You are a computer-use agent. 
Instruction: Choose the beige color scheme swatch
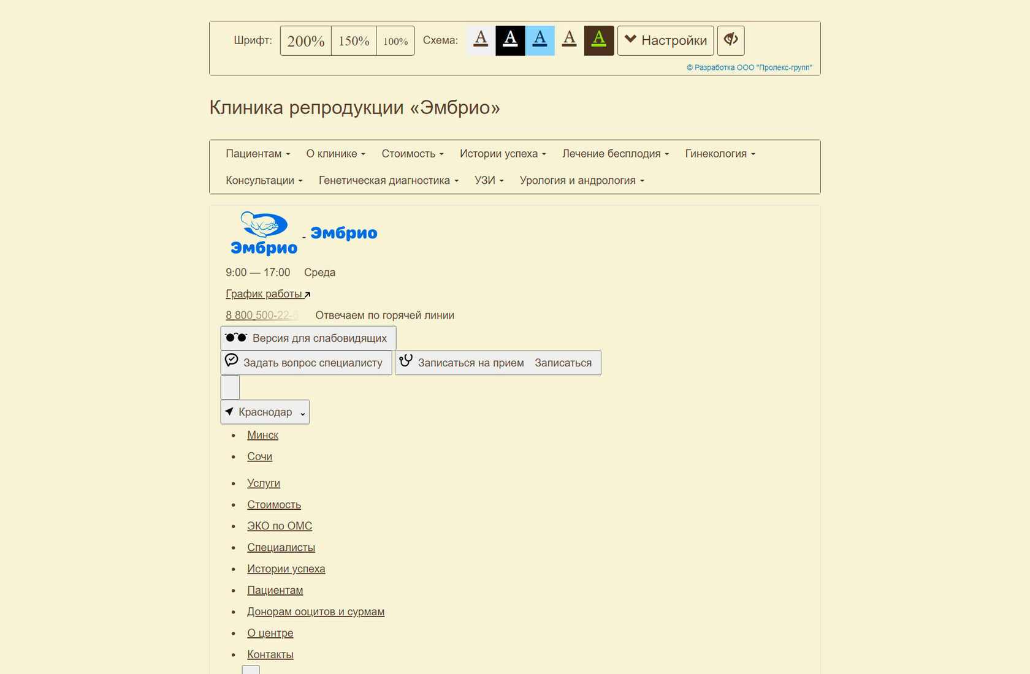(570, 40)
